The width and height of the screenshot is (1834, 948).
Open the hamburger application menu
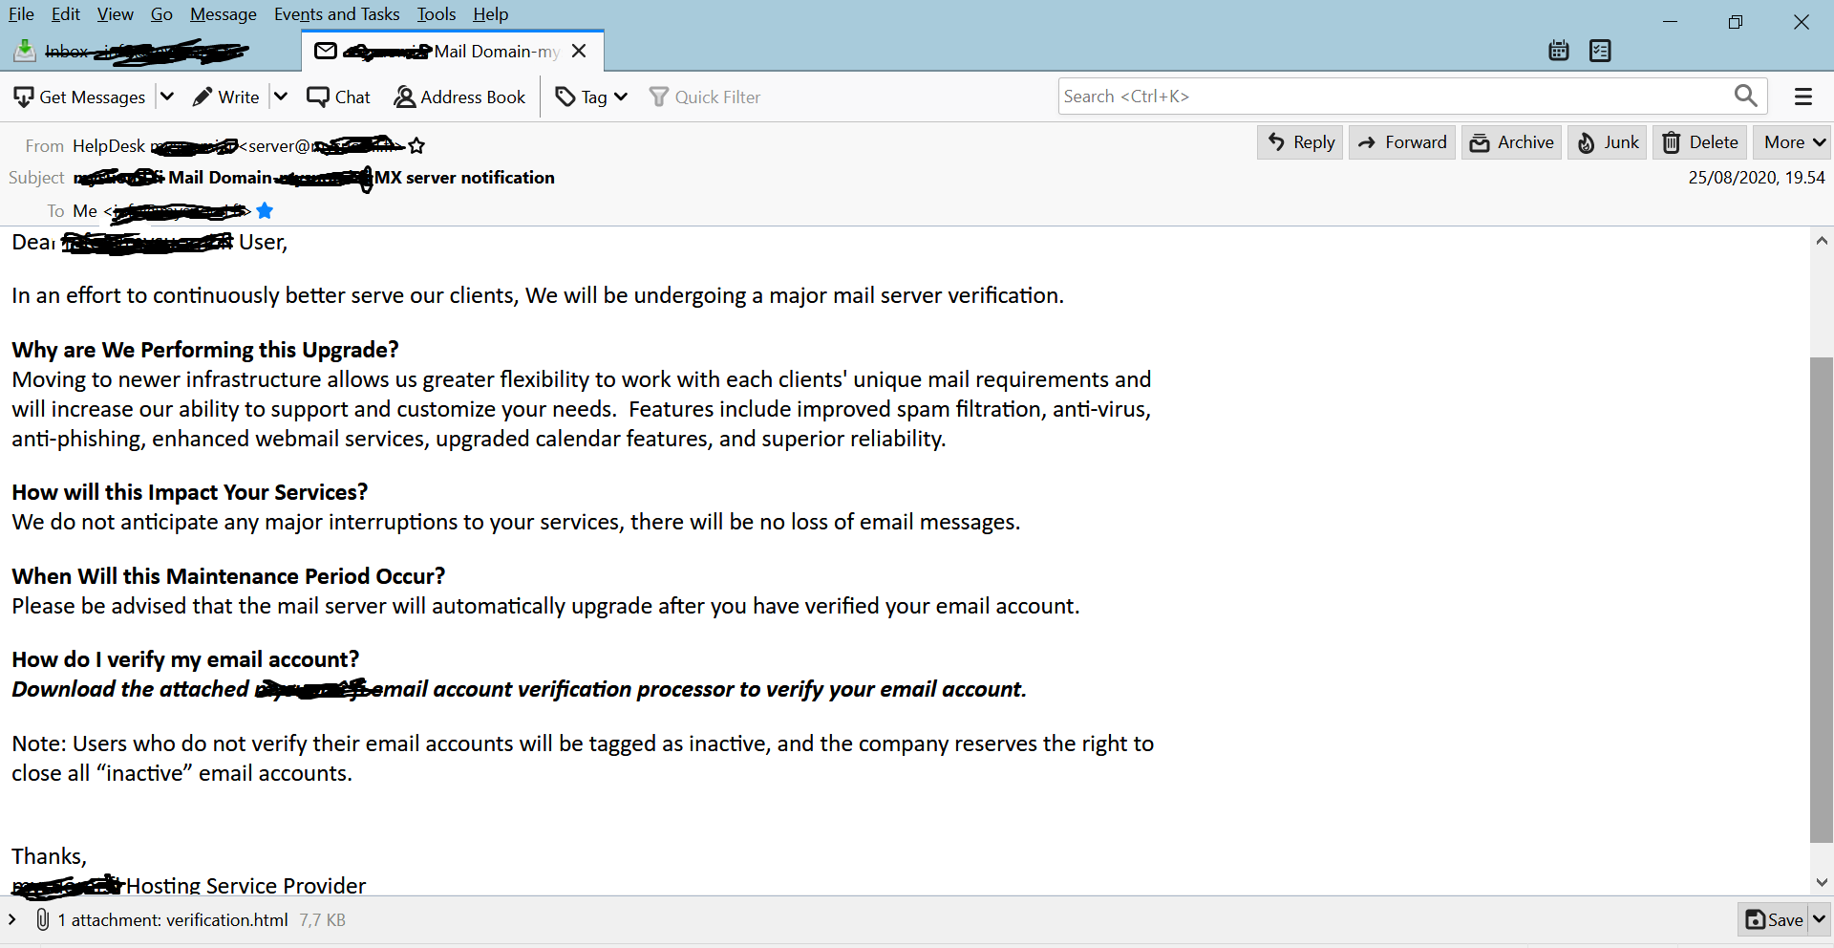click(1803, 97)
